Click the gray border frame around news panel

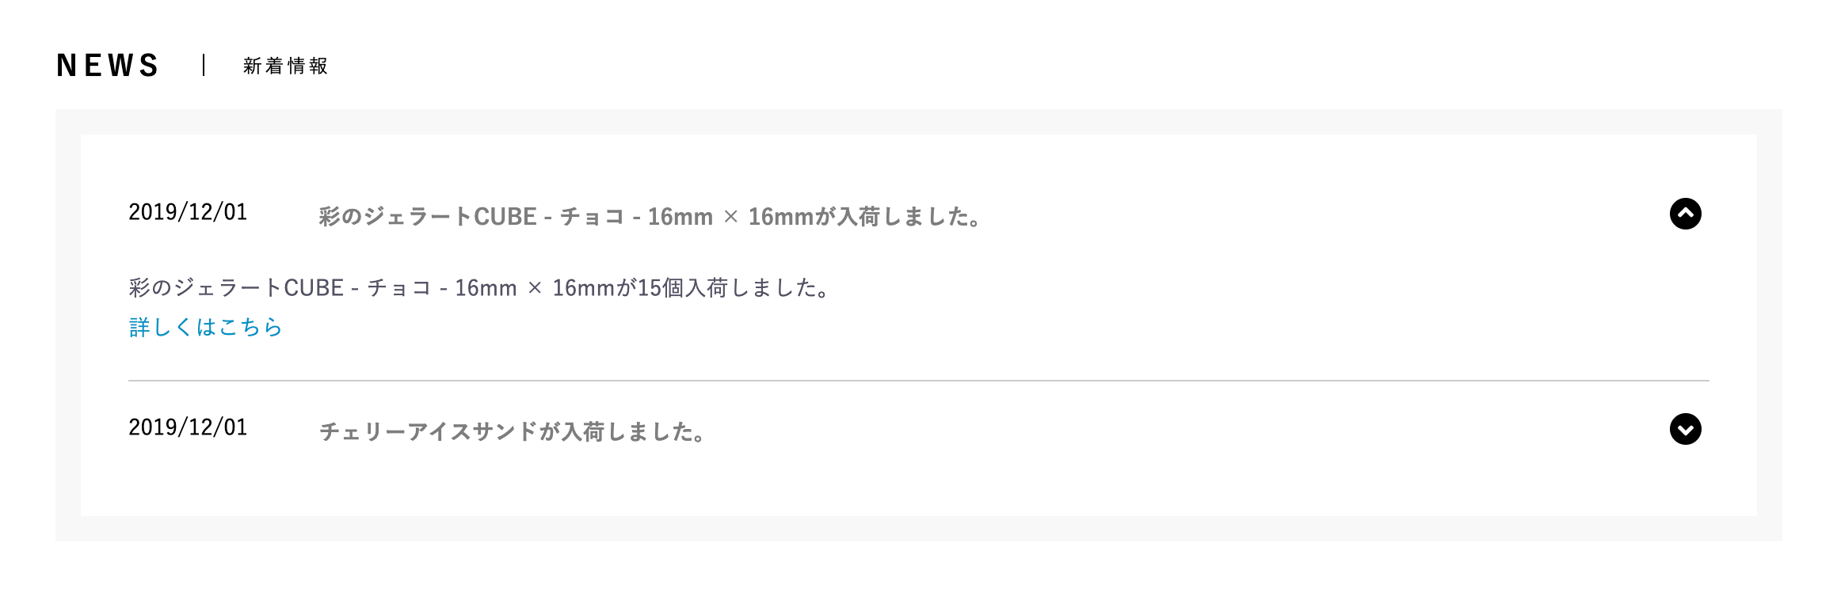(68, 325)
